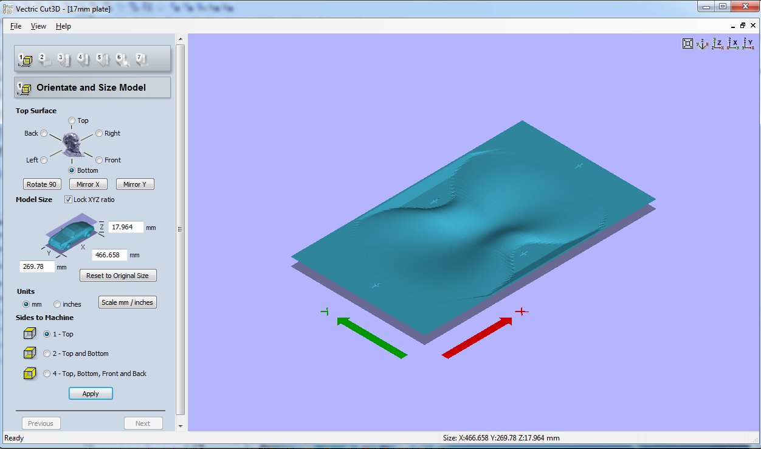Click the Rotate 90 button
The width and height of the screenshot is (761, 449).
point(42,184)
